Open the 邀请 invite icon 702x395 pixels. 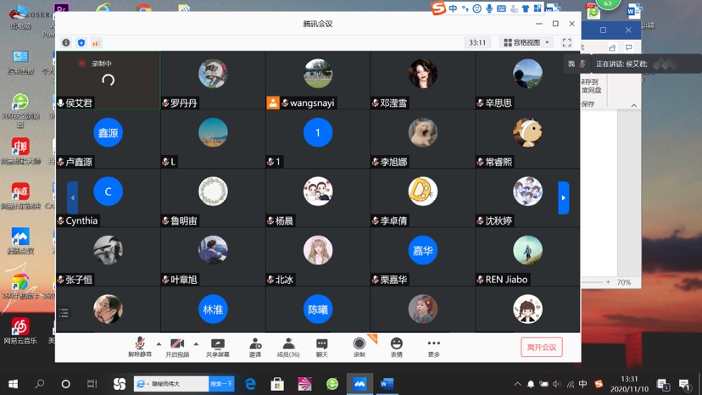(255, 347)
